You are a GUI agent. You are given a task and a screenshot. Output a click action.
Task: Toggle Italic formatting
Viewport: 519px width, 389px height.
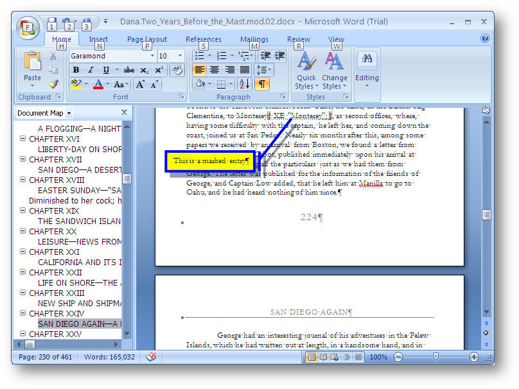point(91,70)
